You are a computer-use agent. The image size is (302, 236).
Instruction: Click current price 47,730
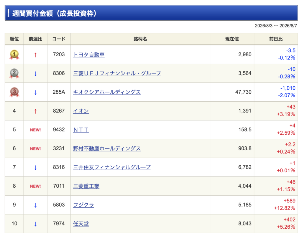tap(243, 92)
